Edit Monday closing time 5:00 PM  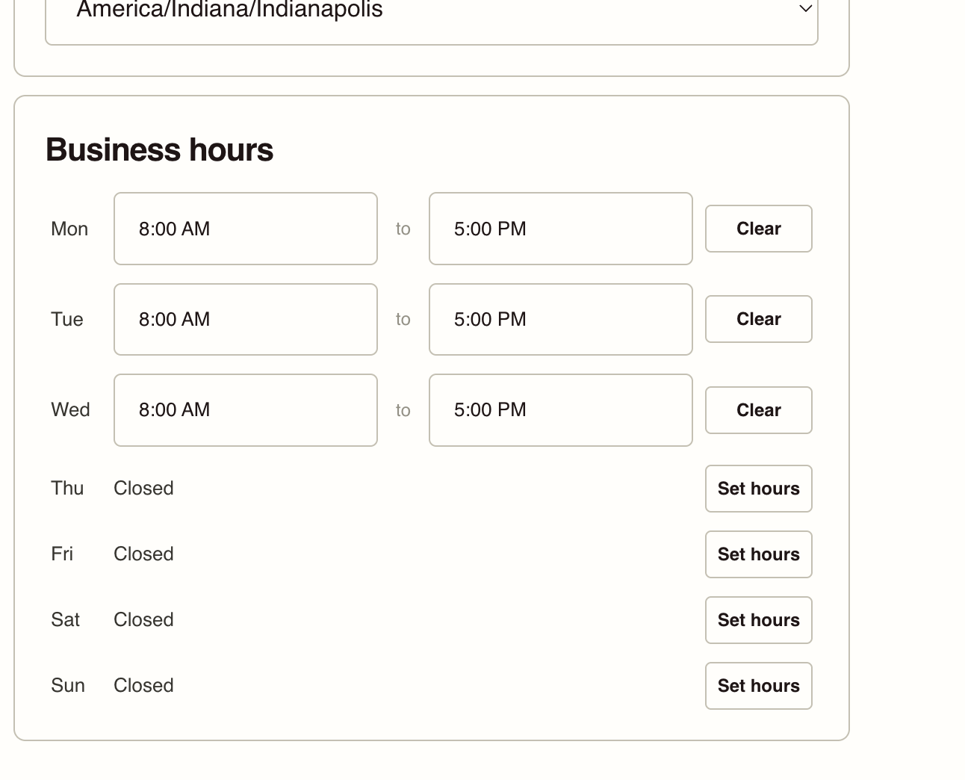[x=560, y=229]
